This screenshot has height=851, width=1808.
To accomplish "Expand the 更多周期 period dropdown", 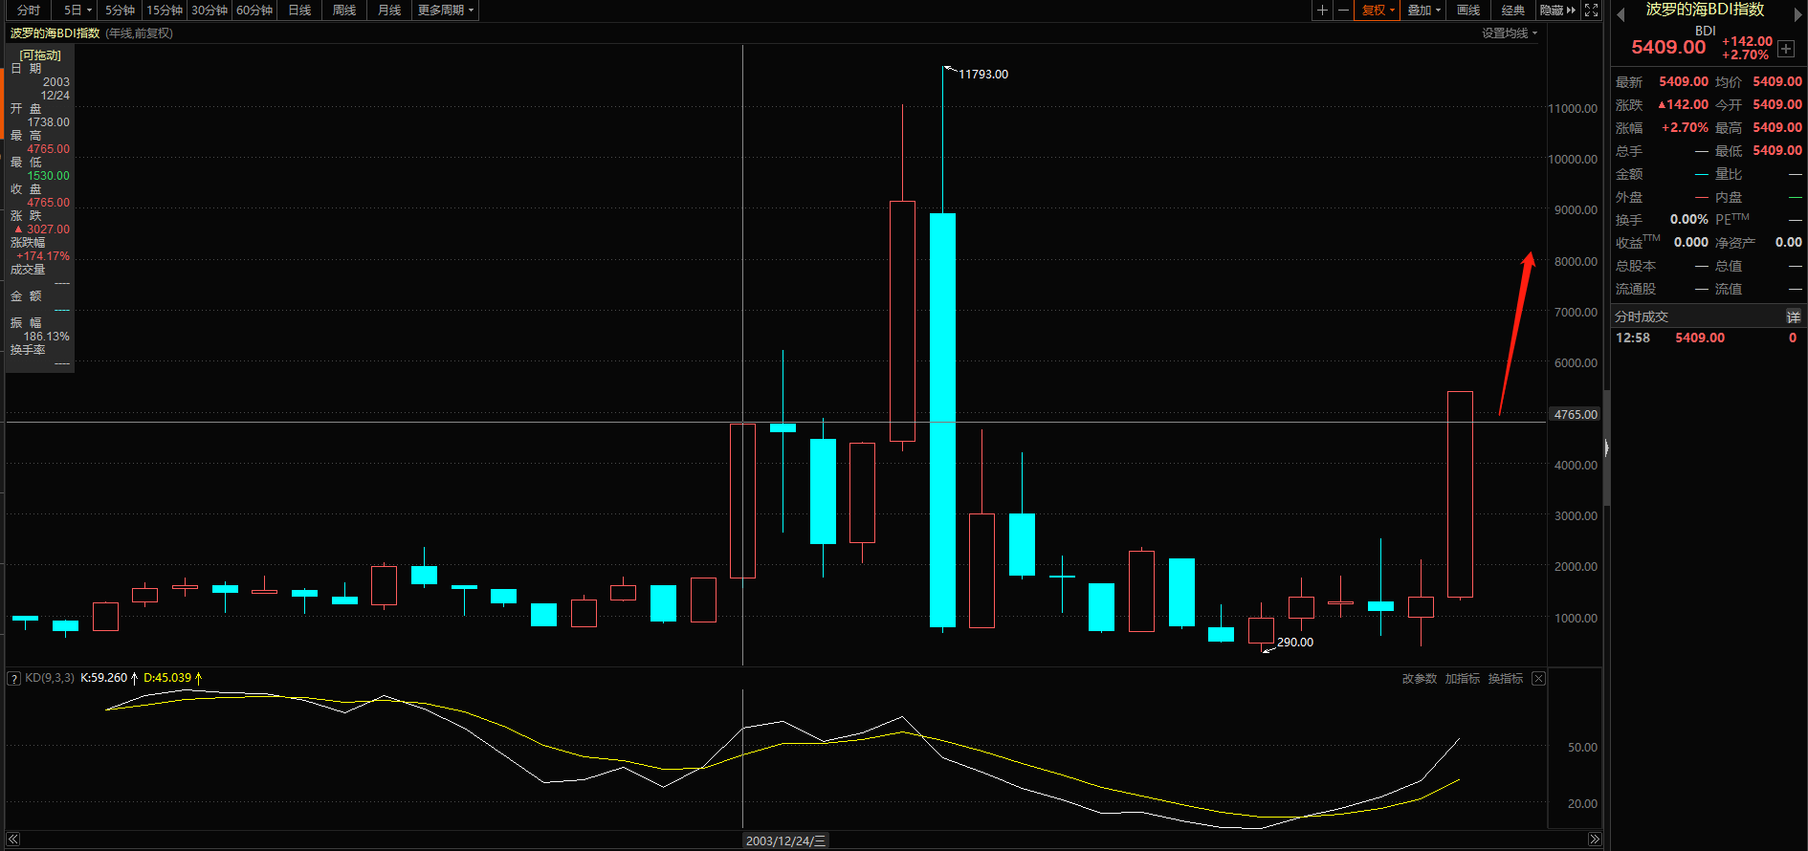I will pyautogui.click(x=446, y=11).
